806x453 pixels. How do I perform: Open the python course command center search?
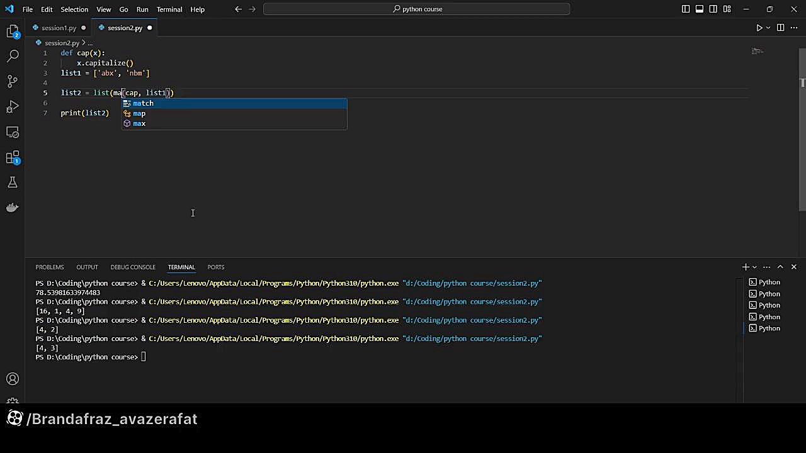coord(417,9)
